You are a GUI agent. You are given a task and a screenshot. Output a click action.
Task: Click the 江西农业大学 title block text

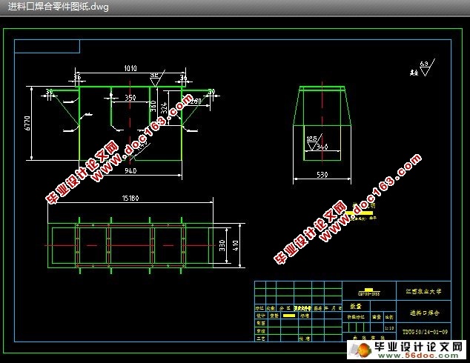tap(424, 291)
